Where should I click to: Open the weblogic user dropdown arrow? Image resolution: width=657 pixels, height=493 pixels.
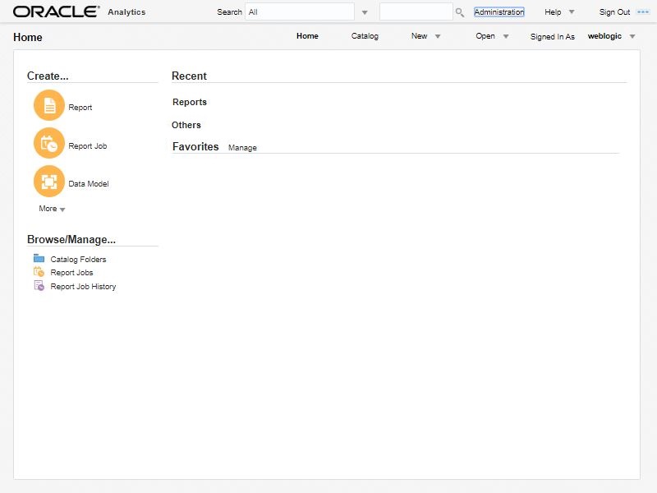[x=632, y=36]
